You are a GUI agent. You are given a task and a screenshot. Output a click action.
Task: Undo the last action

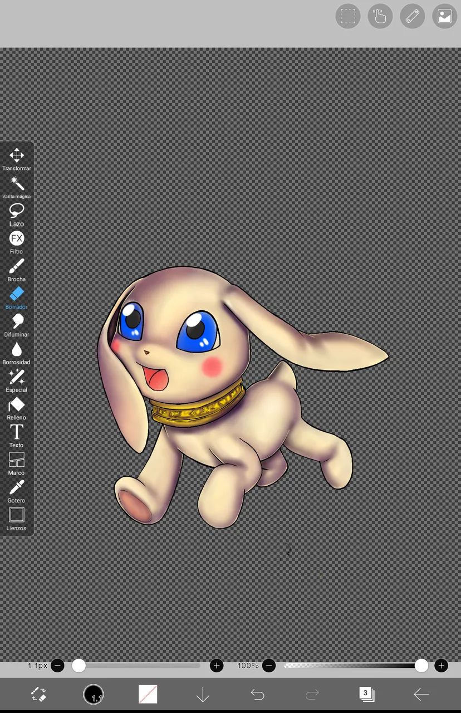pyautogui.click(x=257, y=694)
